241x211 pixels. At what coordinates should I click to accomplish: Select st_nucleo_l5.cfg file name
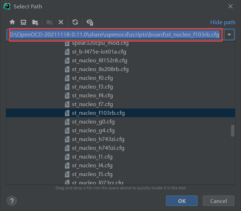[92, 174]
